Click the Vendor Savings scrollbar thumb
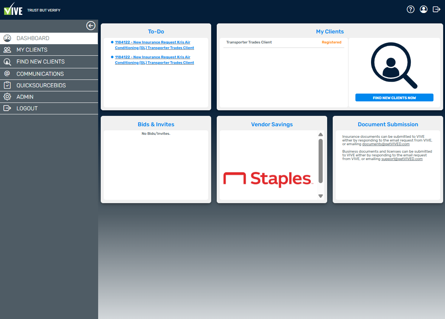Viewport: 445px width, 319px height. coord(320,161)
